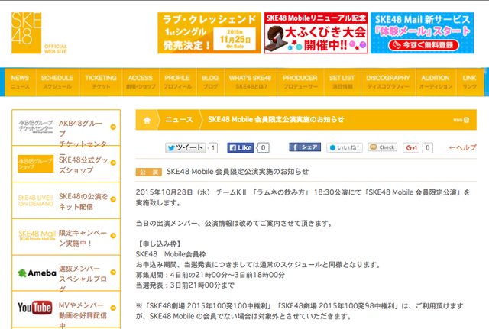
Task: Open the AUDITION navigation tab
Action: click(436, 82)
